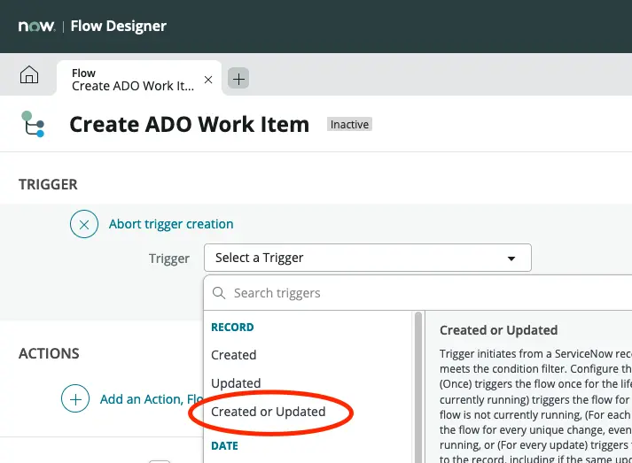
Task: Click the Create ADO Work Item title
Action: click(x=189, y=125)
